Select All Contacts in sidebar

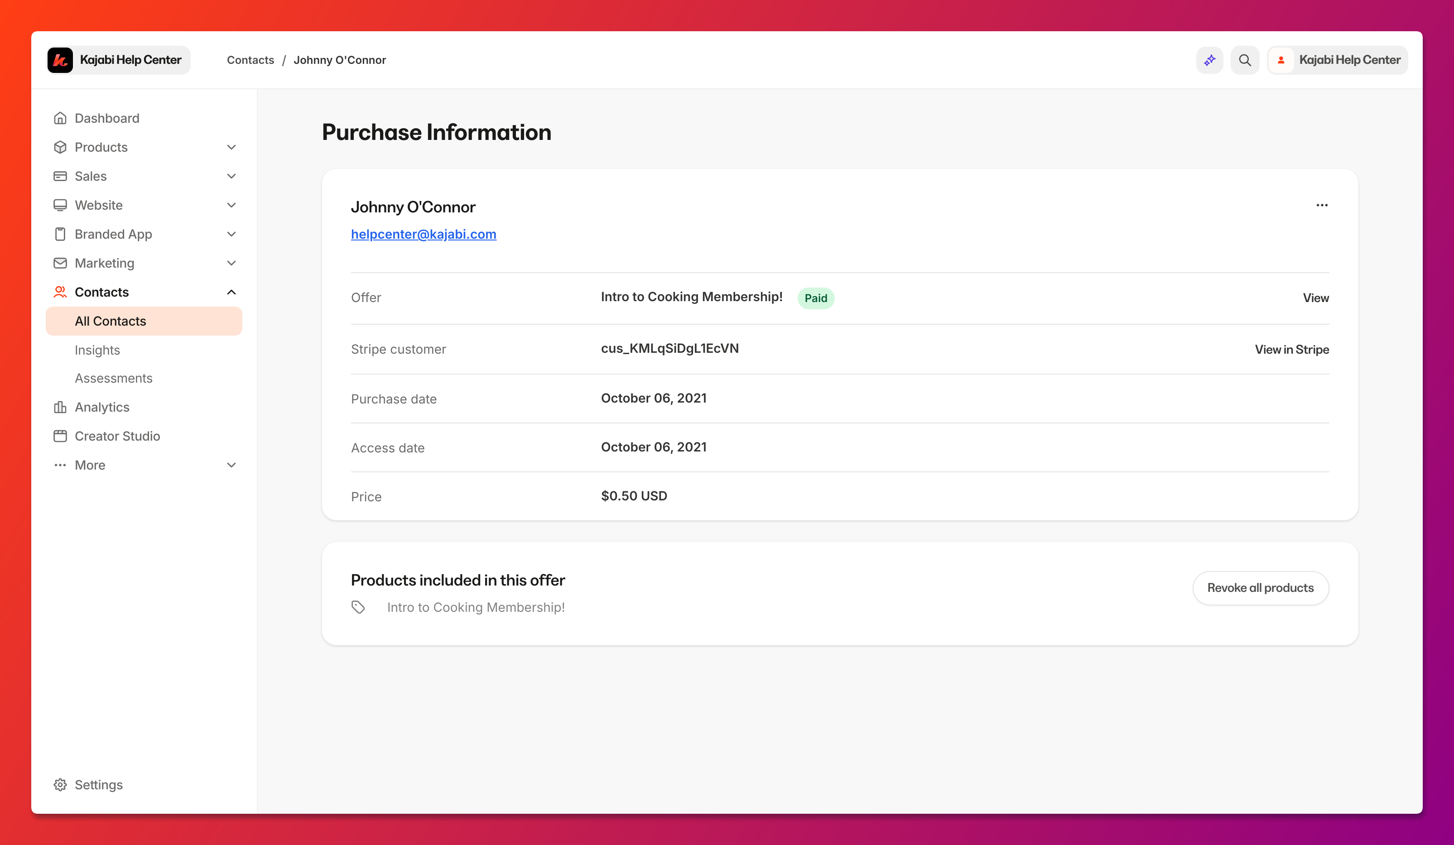(x=144, y=321)
